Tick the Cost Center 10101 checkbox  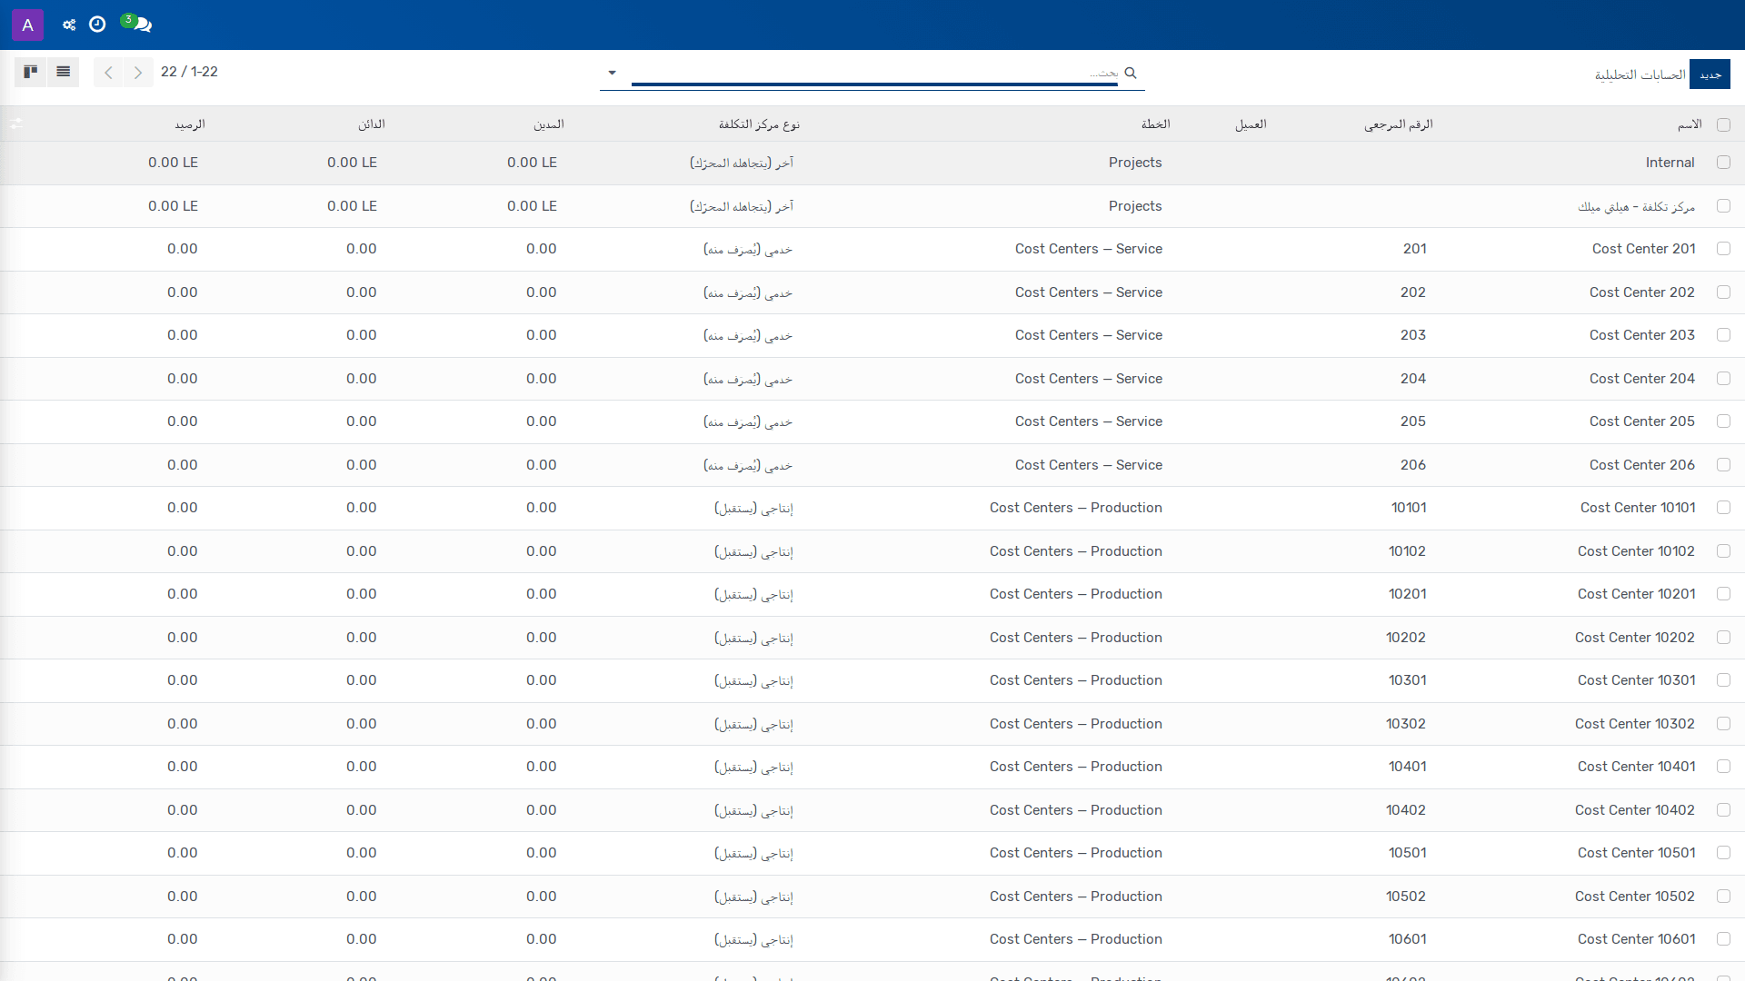pos(1723,508)
